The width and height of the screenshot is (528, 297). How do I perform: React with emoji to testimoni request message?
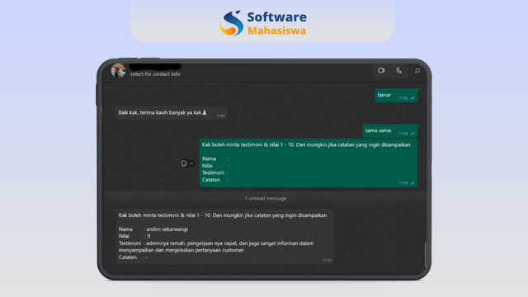[x=183, y=163]
